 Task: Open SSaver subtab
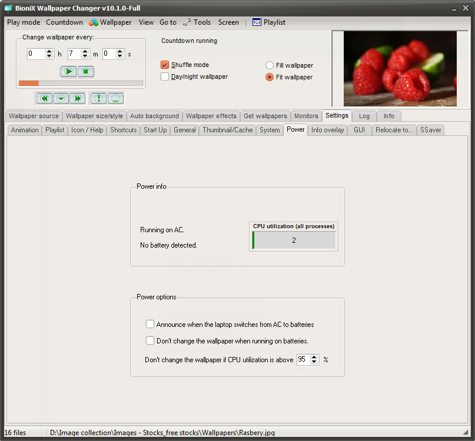point(430,130)
